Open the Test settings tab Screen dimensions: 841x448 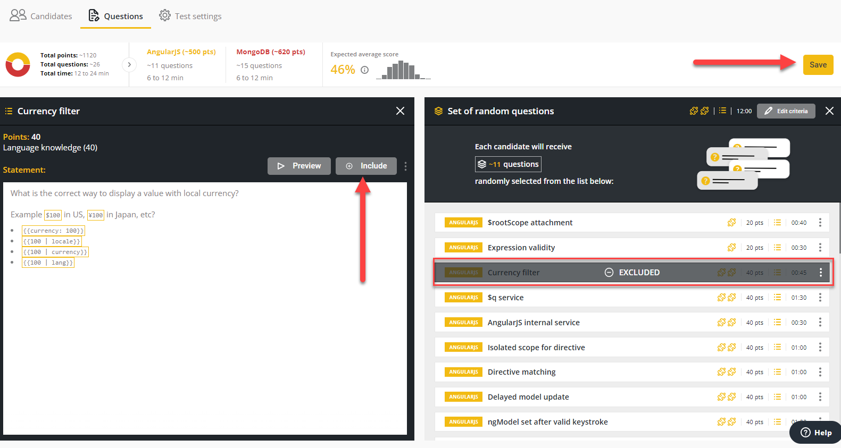click(x=190, y=16)
